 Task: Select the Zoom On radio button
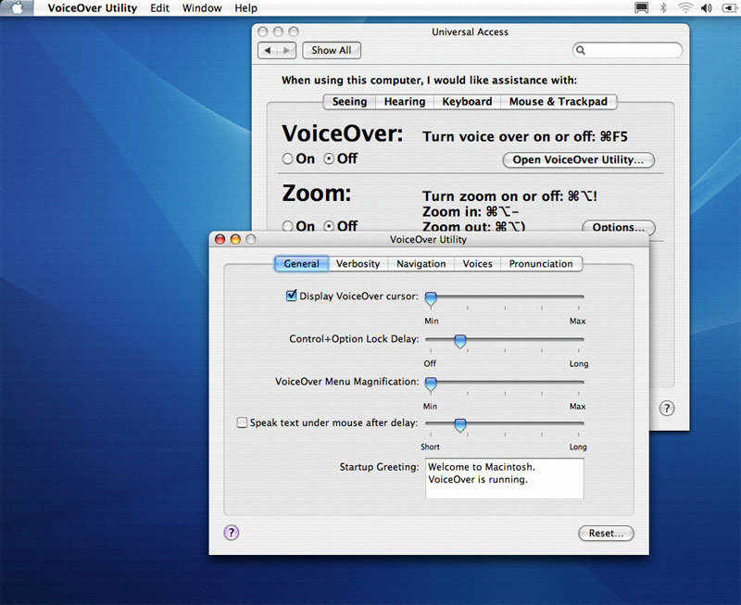pos(287,226)
